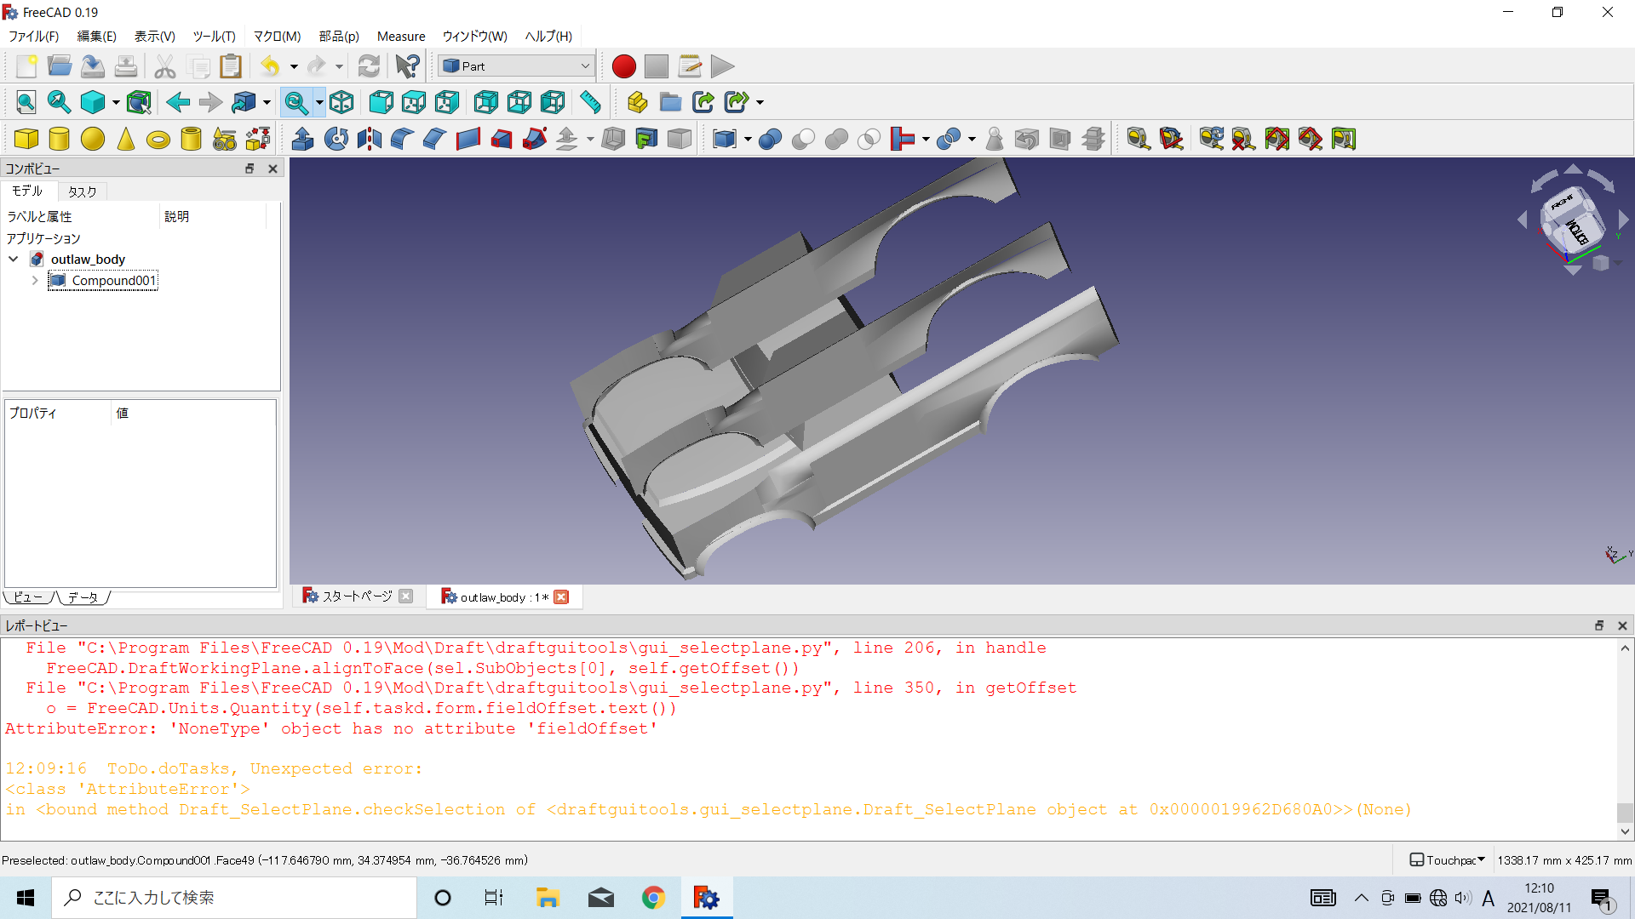Close the レポートビュー panel
The image size is (1635, 919).
click(1622, 625)
